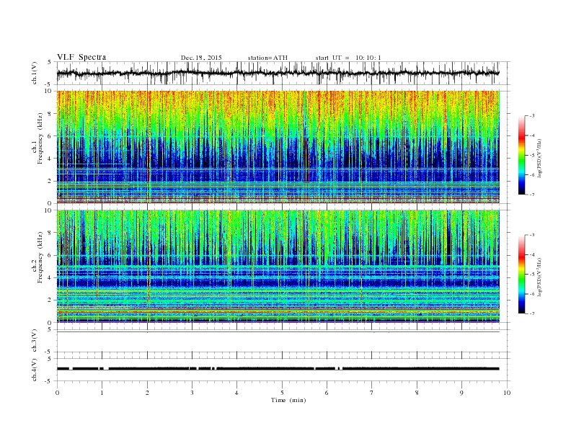Click the thick black ch.4 signal trace
This screenshot has height=441, width=571.
coord(278,369)
